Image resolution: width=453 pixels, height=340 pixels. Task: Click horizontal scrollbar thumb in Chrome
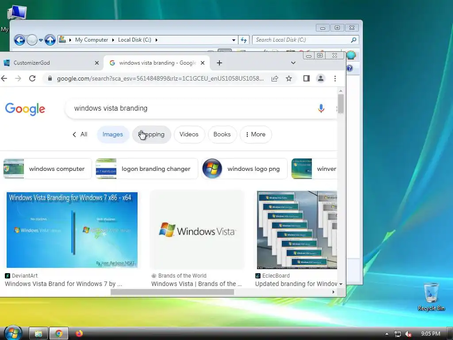pyautogui.click(x=172, y=292)
